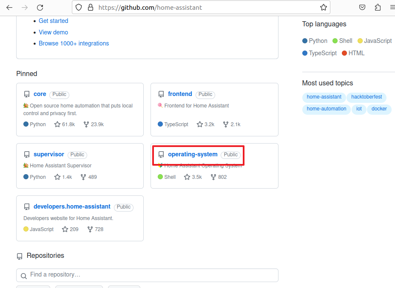Image resolution: width=395 pixels, height=288 pixels.
Task: Select the docker topic tag
Action: point(379,109)
